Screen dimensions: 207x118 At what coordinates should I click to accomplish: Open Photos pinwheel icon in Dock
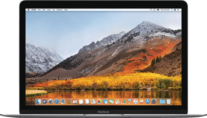coord(99,102)
